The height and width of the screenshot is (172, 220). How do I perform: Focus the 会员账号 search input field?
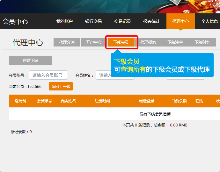coord(48,75)
